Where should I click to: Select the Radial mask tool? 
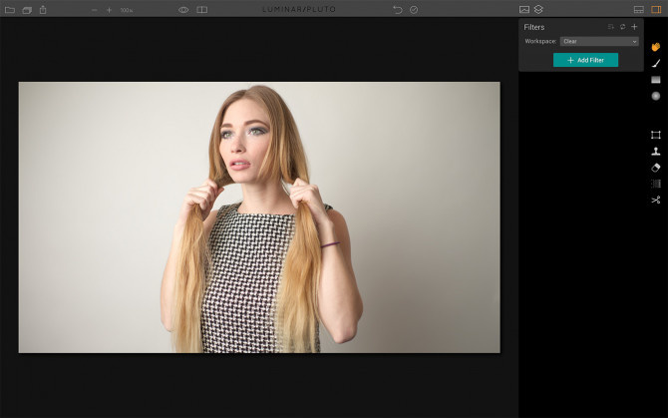click(x=656, y=96)
